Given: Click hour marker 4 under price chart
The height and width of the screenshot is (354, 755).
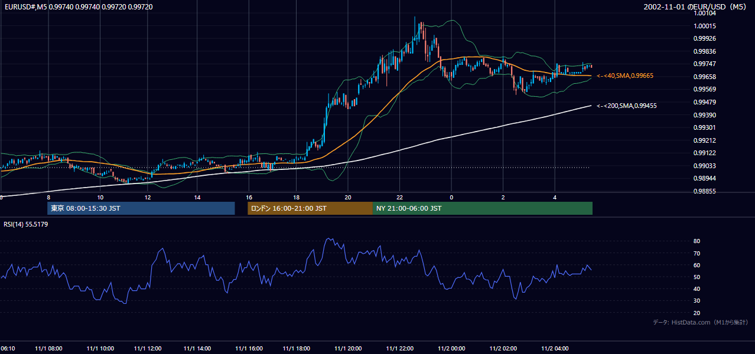Looking at the screenshot, I should click(555, 197).
